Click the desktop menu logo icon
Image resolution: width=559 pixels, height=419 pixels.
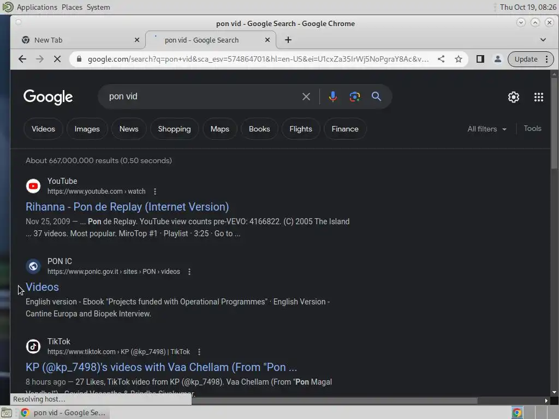(8, 7)
